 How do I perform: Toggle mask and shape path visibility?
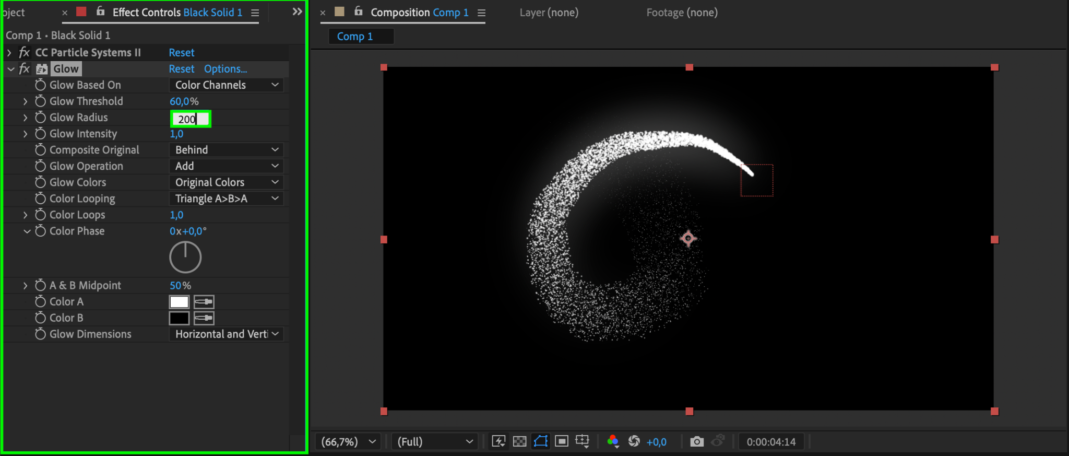pyautogui.click(x=541, y=441)
